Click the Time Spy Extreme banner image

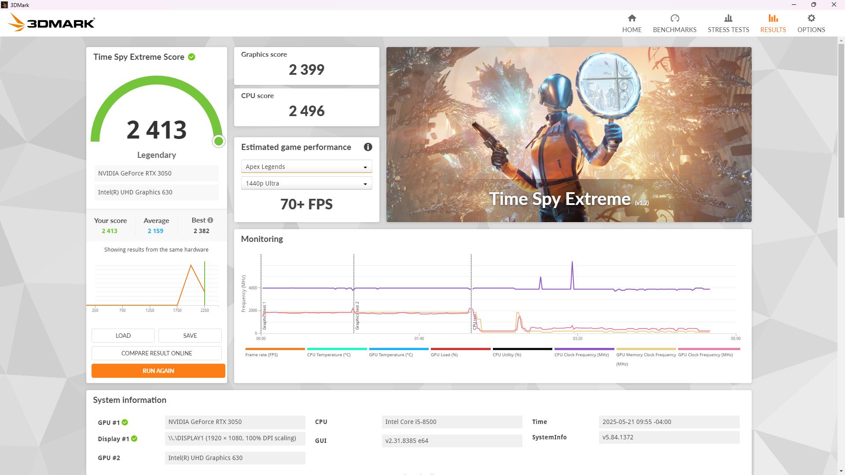pyautogui.click(x=569, y=134)
